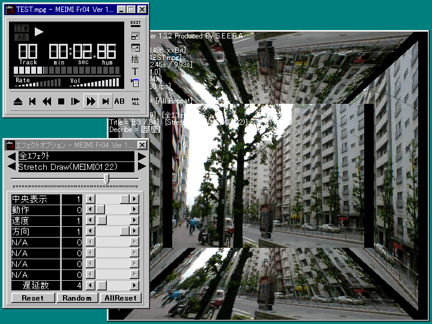The width and height of the screenshot is (432, 324).
Task: Click the shrink window icon below EXIT
Action: pos(135,36)
